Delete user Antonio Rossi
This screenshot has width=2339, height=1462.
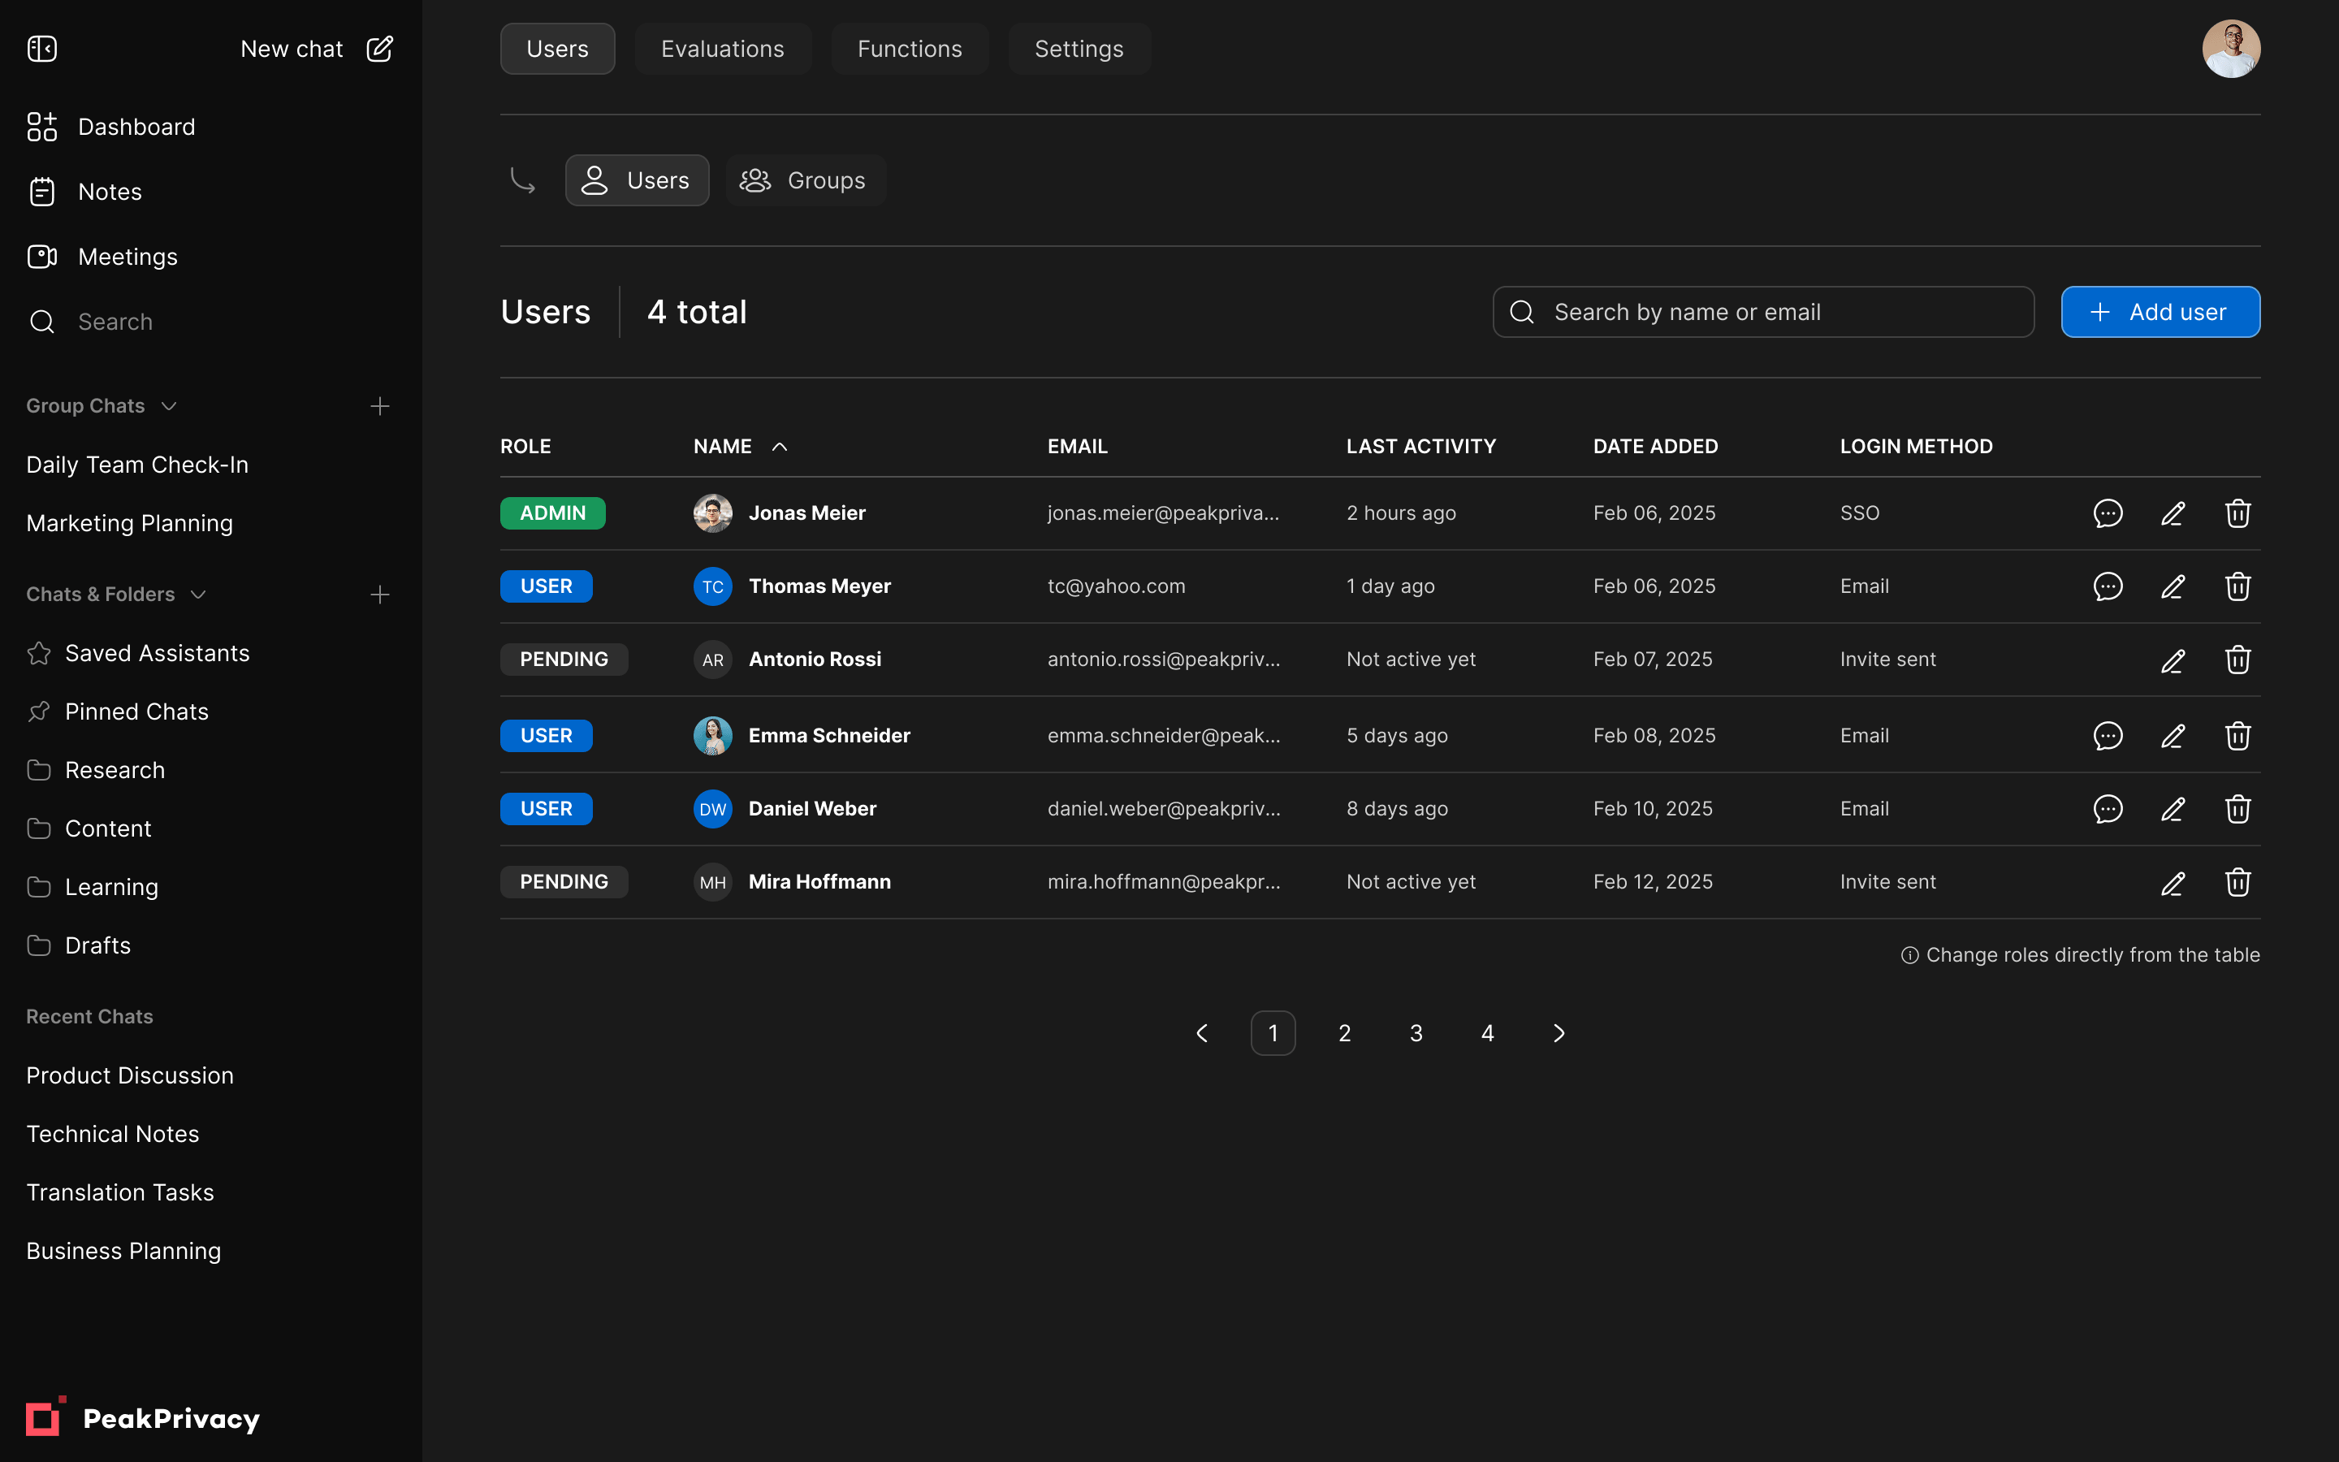[2237, 660]
